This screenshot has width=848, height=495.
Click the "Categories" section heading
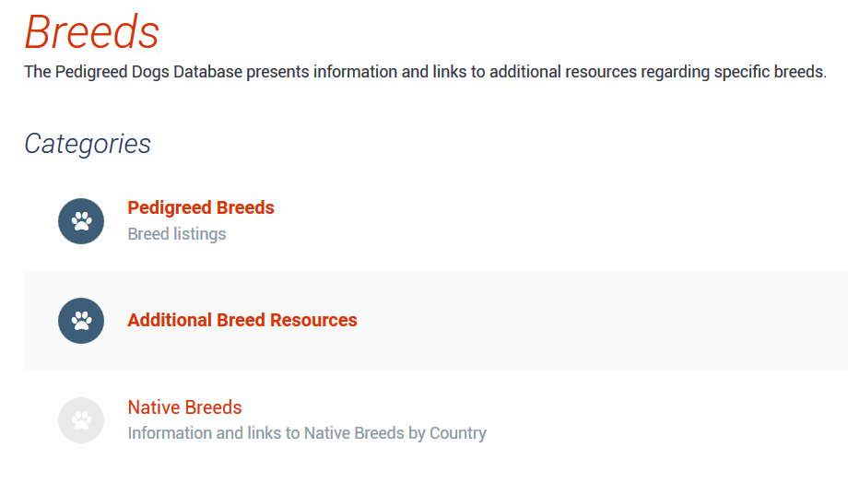[x=88, y=144]
